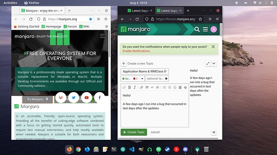Click the topic title input field
The image size is (277, 155).
(x=145, y=71)
